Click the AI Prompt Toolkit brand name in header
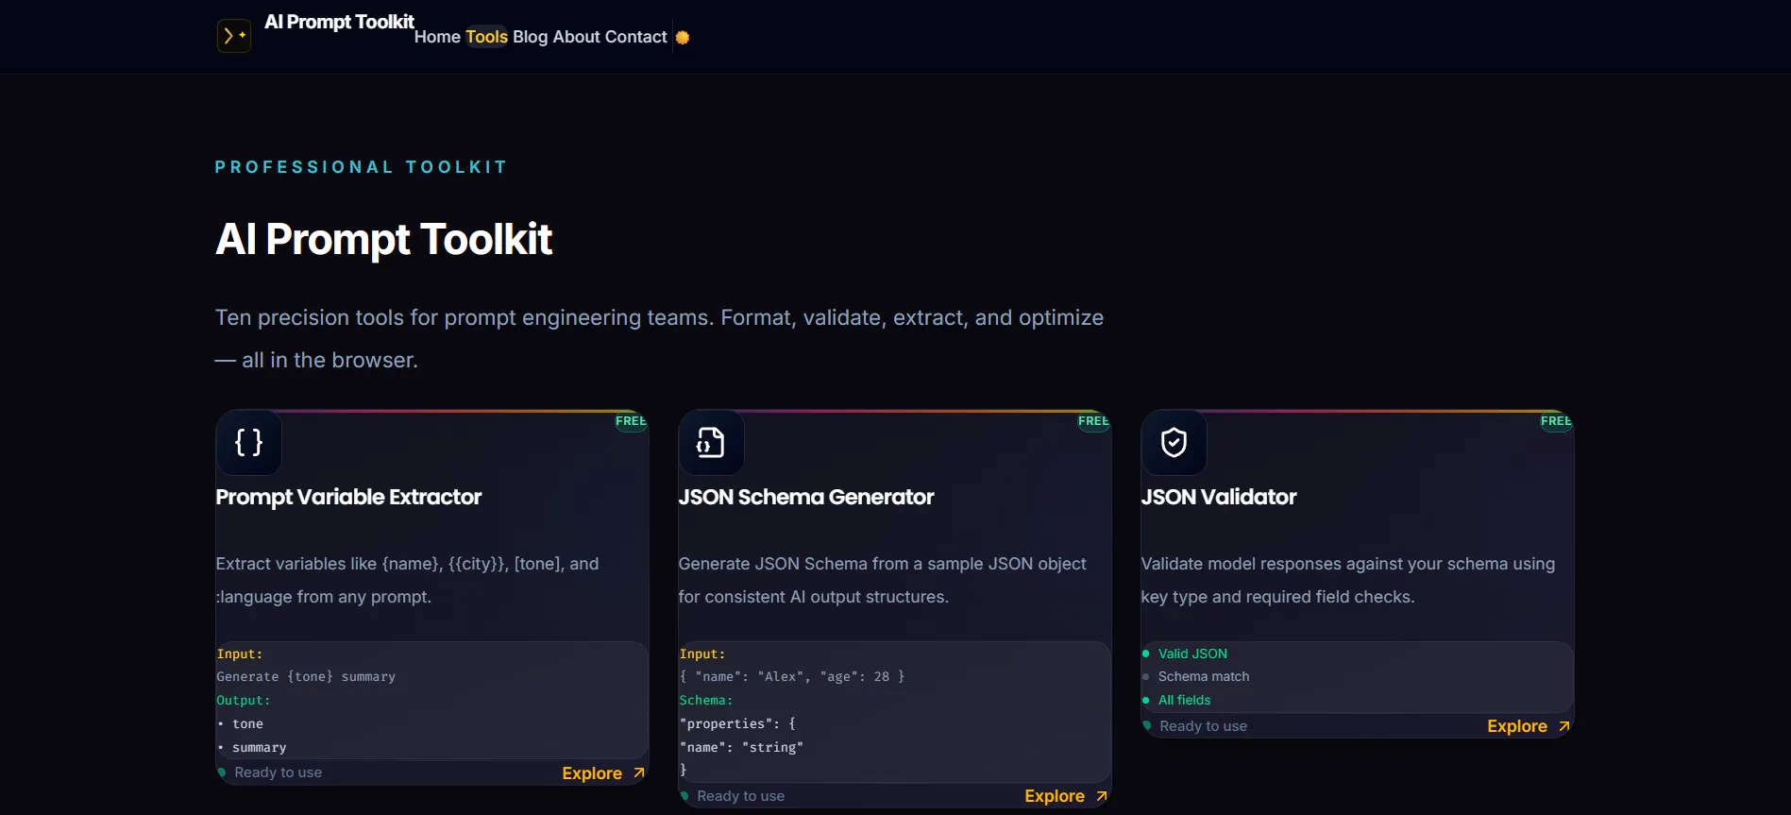Viewport: 1791px width, 815px height. 339,22
